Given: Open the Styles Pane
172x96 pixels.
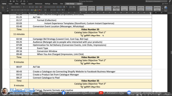Looking at the screenshot, I should [x=166, y=9].
